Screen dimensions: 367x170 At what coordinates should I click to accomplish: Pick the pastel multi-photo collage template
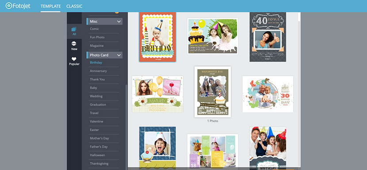point(213,151)
